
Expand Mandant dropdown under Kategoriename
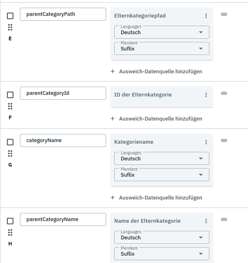162,175
